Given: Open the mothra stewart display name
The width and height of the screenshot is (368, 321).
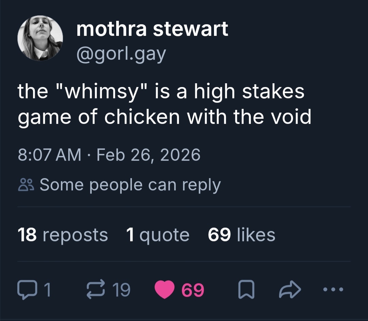Looking at the screenshot, I should [152, 29].
